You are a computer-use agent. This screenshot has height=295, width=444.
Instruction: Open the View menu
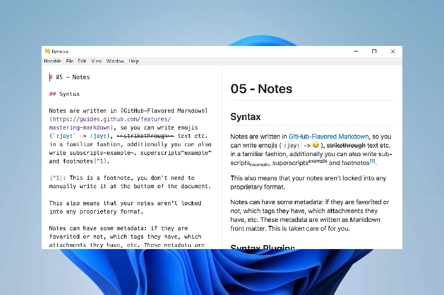click(x=96, y=61)
